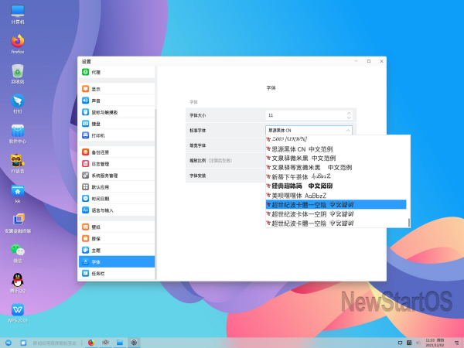Image resolution: width=464 pixels, height=348 pixels.
Task: Open the volume icon in system tray
Action: coord(418,343)
